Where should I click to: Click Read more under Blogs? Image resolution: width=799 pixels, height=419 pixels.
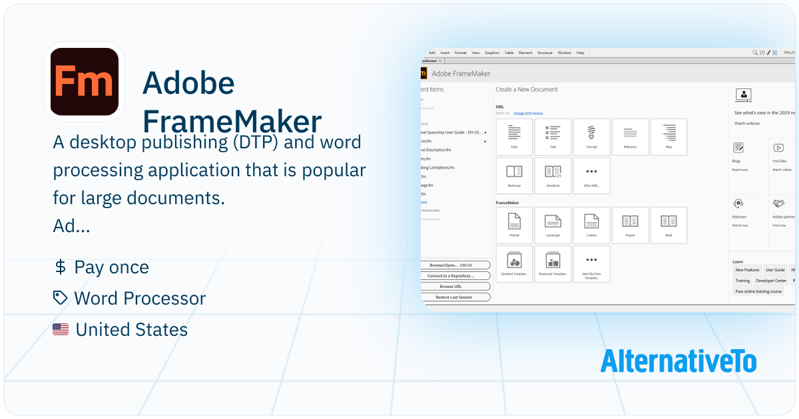tap(740, 170)
